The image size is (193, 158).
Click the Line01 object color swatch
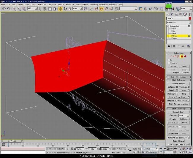pos(190,18)
